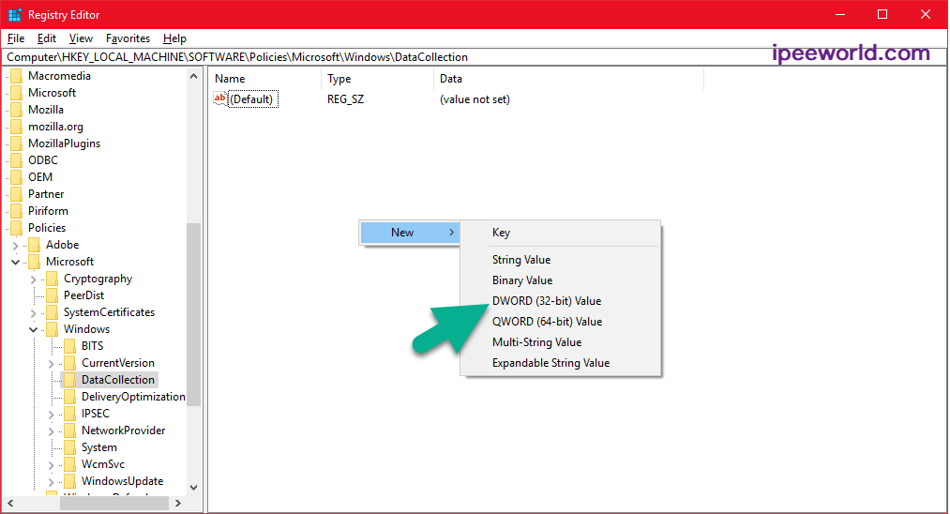Select the Microsoft key under SOFTWARE
The width and height of the screenshot is (950, 514).
pos(53,93)
